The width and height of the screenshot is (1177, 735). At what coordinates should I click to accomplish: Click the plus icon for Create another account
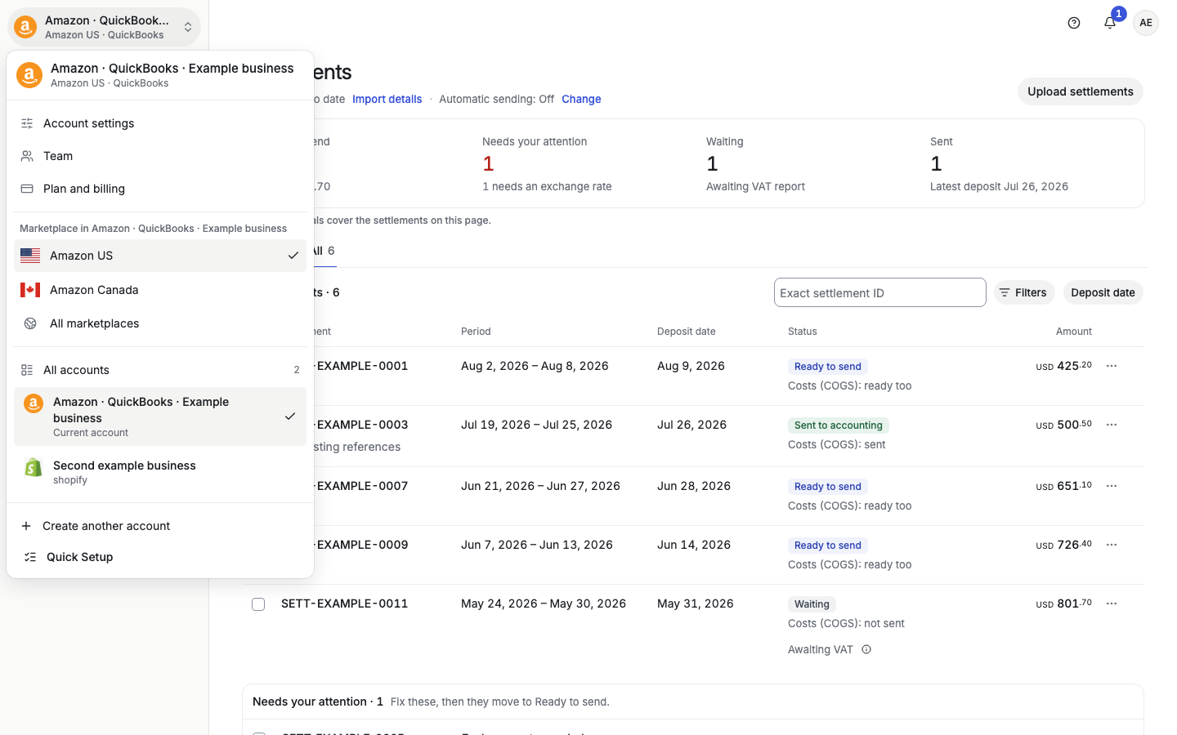(x=26, y=526)
